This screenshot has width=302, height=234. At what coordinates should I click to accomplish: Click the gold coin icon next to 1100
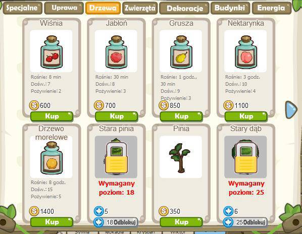click(228, 105)
